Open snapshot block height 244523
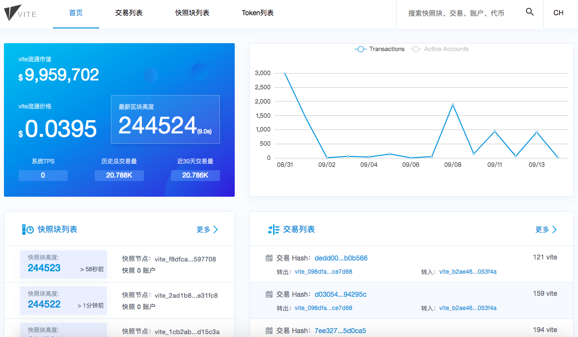Image resolution: width=578 pixels, height=337 pixels. (x=44, y=268)
